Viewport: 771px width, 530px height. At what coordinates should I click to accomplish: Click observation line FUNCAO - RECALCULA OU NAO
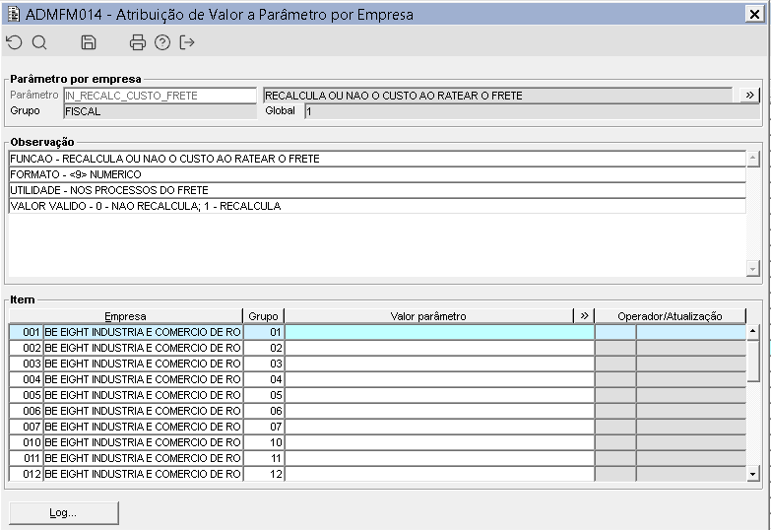(377, 159)
